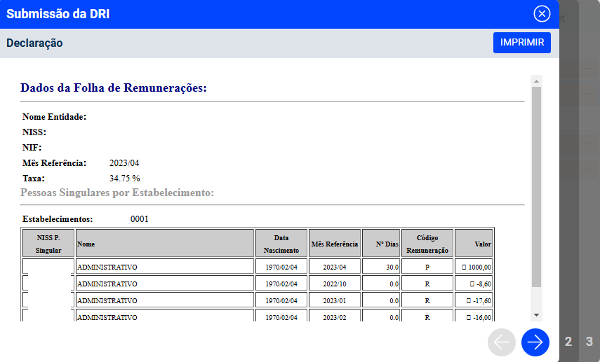
Task: Click the Data Nascimento column header
Action: point(281,244)
